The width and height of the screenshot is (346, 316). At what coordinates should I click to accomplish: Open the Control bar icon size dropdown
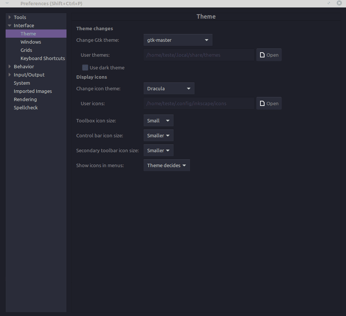158,135
